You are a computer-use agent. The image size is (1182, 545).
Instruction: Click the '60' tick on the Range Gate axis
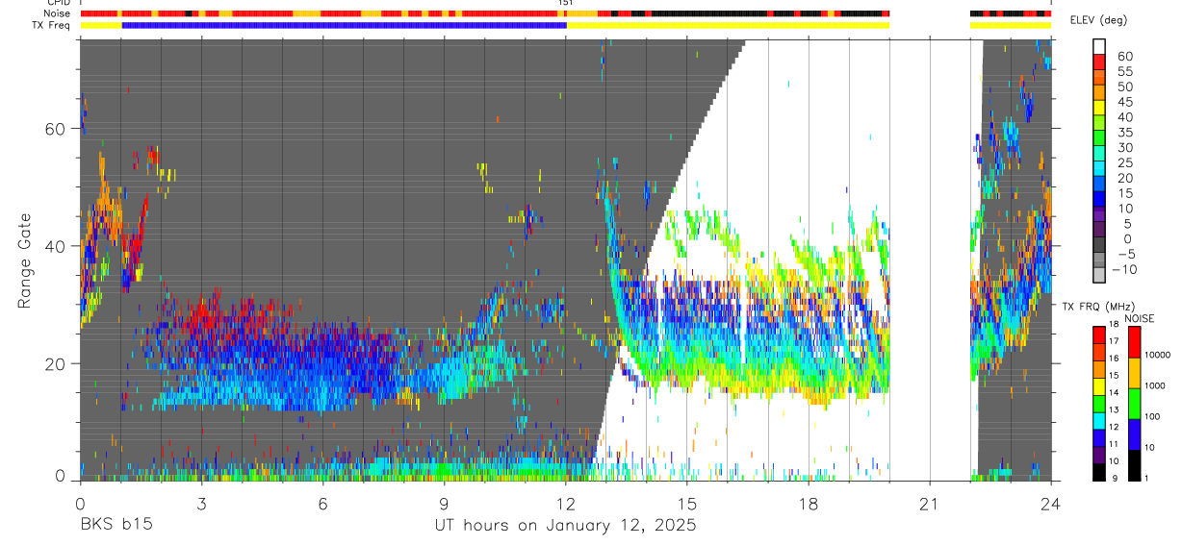(x=54, y=129)
